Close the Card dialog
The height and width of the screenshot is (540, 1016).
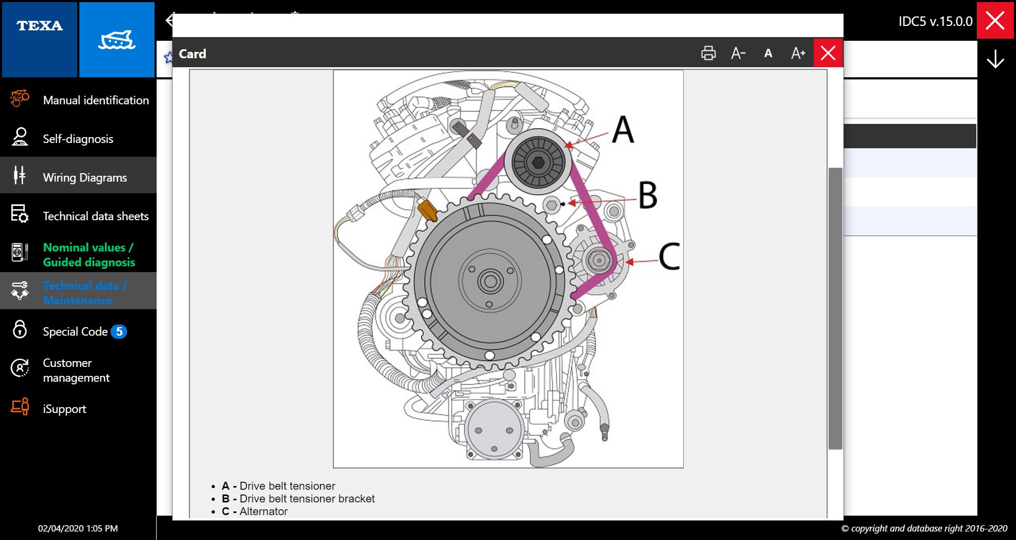(828, 53)
